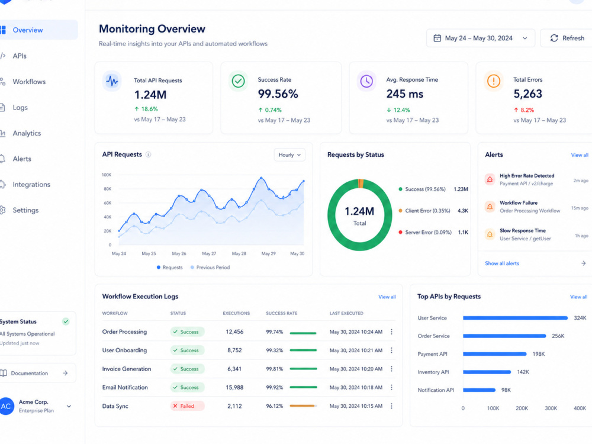Click Show all alerts link

tap(502, 263)
